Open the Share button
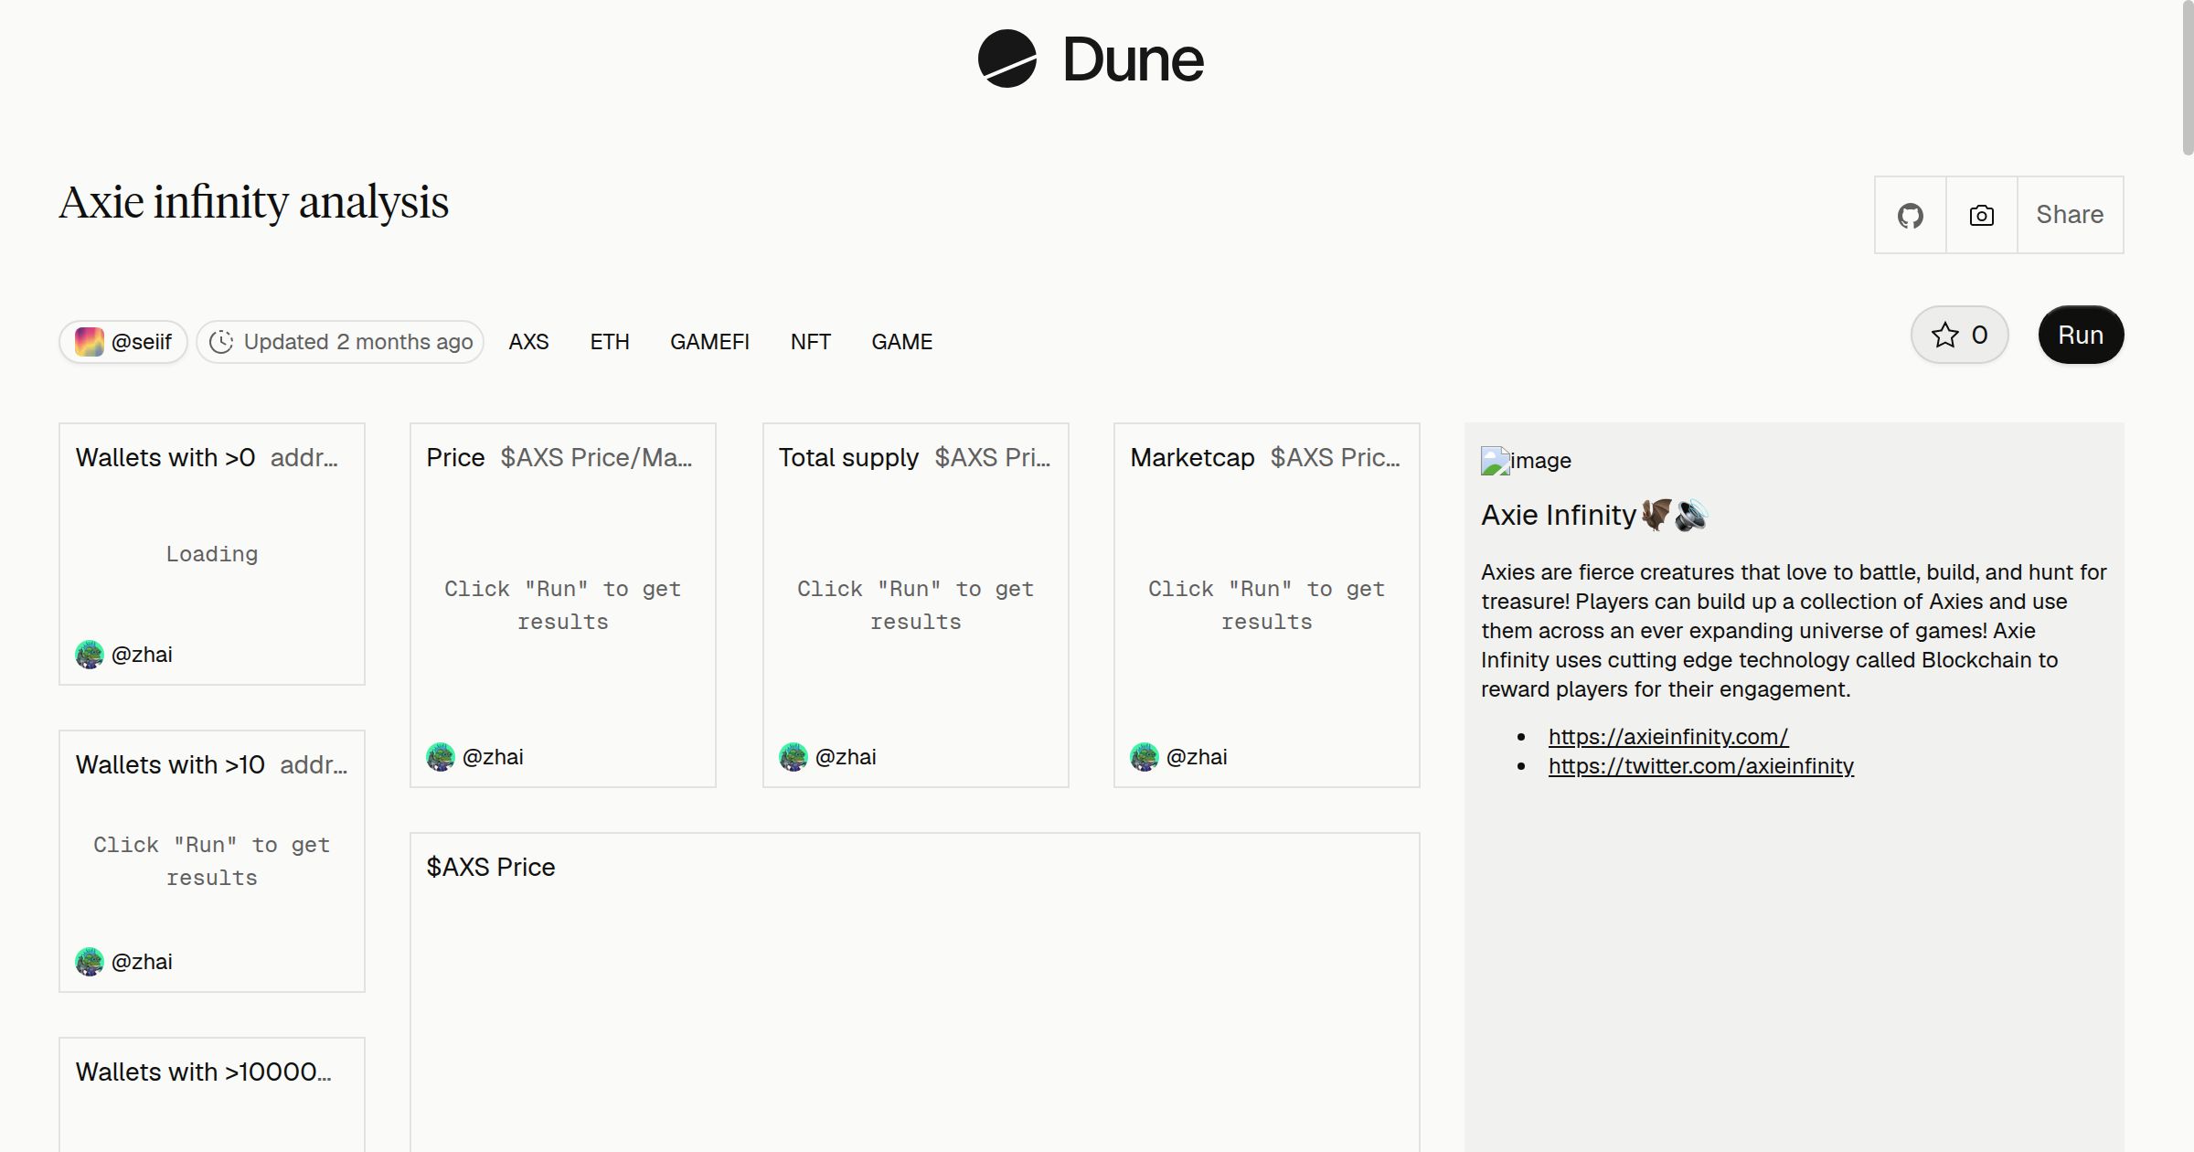Viewport: 2194px width, 1152px height. coord(2070,215)
